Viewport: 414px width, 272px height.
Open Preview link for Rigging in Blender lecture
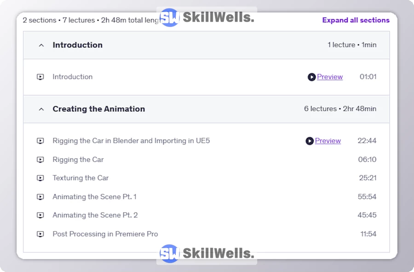tap(328, 141)
